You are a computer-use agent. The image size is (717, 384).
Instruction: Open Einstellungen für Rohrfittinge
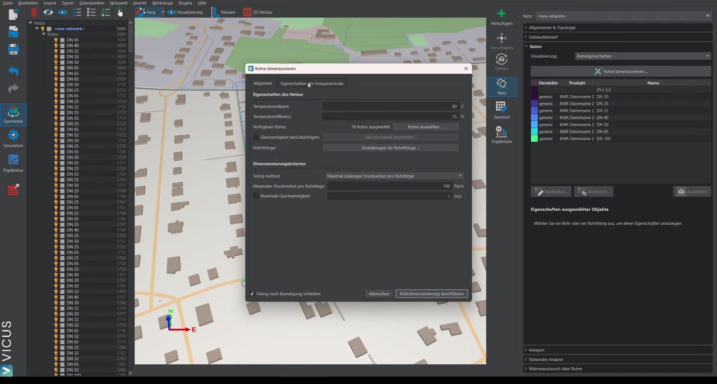(391, 148)
